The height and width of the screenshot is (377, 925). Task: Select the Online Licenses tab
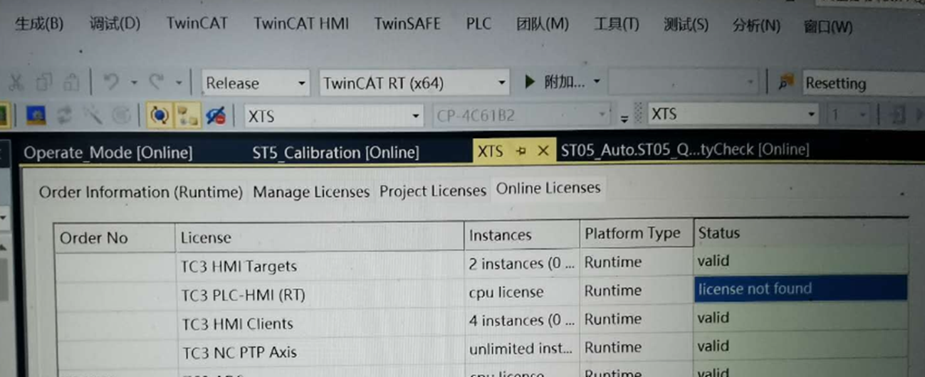point(548,188)
